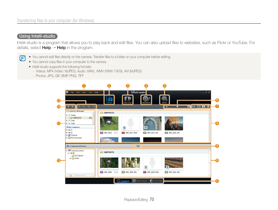Click the add-person toolbar icon with plus sign
This screenshot has height=210, width=278.
click(94, 106)
